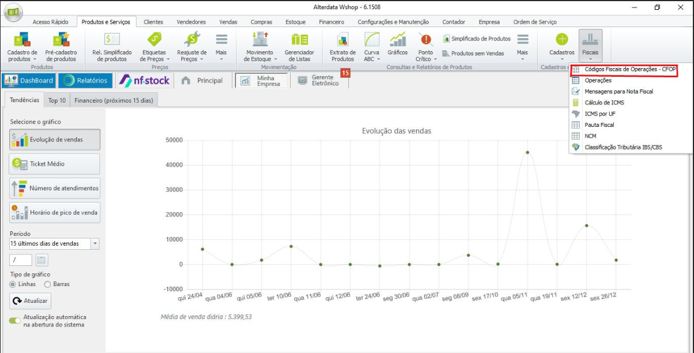Expand the Período dropdown

coord(95,243)
